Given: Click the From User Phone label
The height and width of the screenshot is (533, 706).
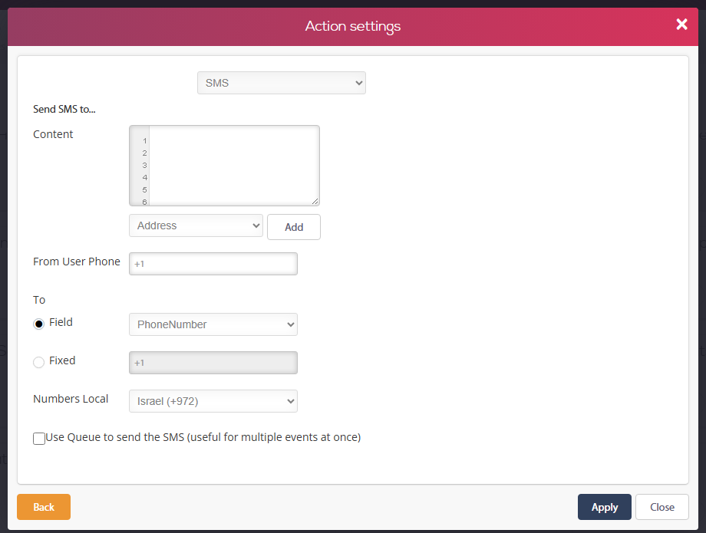Looking at the screenshot, I should point(77,262).
